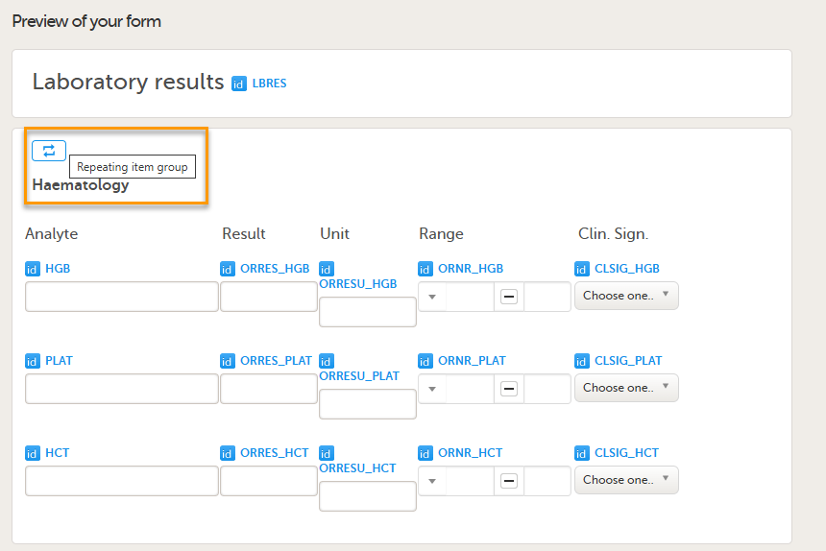Click the ORRESU_PLAT unit input field

click(368, 404)
